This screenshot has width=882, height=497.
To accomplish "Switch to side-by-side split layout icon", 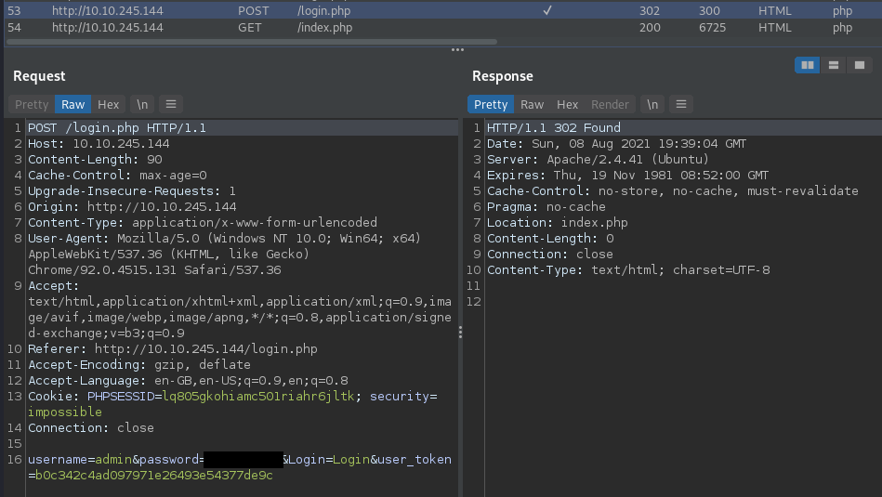I will point(808,65).
